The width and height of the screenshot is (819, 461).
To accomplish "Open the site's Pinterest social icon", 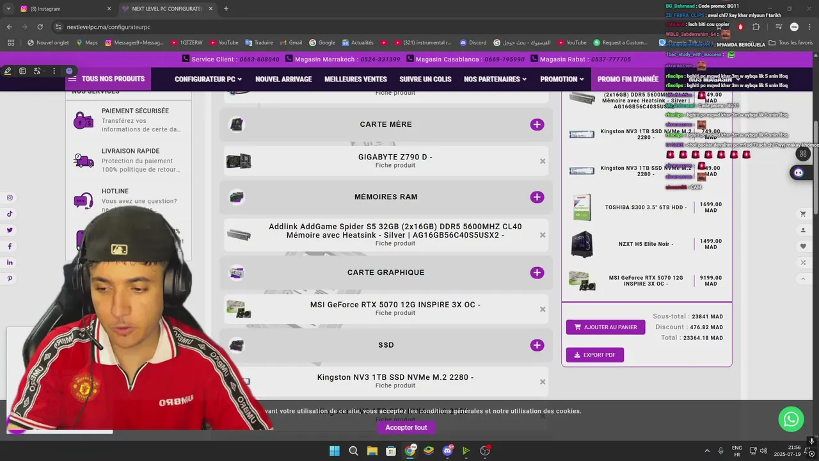I will [x=10, y=279].
